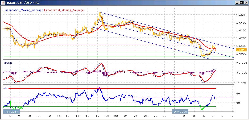The image size is (249, 120).
Task: Click the 1.6500 price axis label
Action: (x=242, y=15)
